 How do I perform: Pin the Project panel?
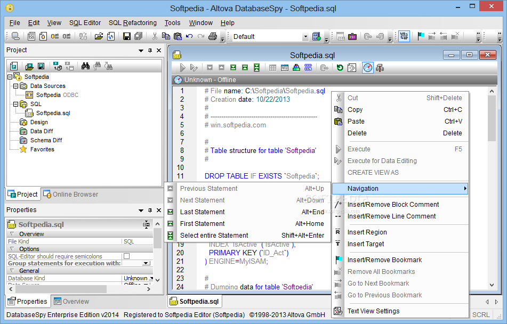point(150,51)
